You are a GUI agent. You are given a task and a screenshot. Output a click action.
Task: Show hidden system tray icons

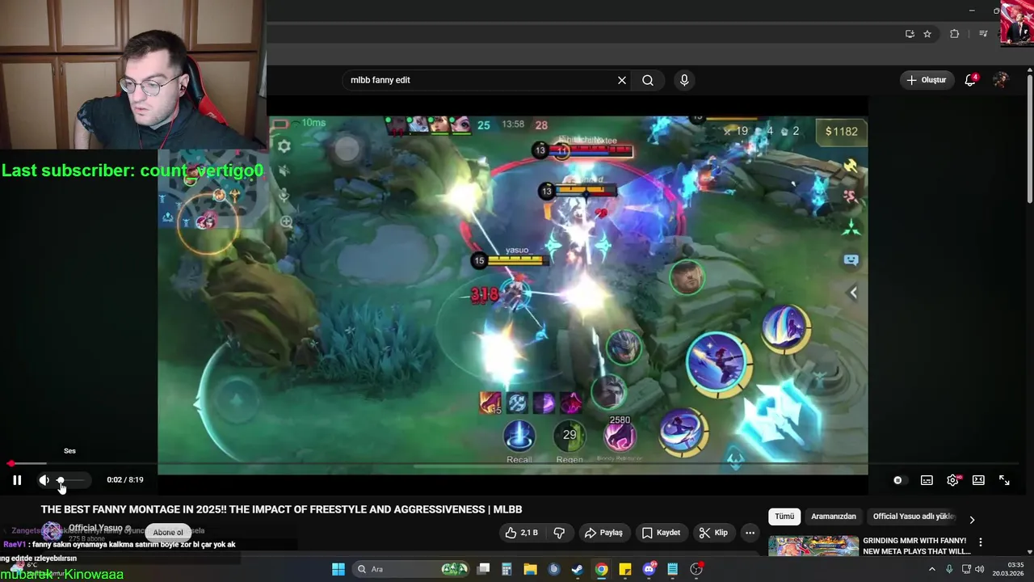click(x=931, y=569)
